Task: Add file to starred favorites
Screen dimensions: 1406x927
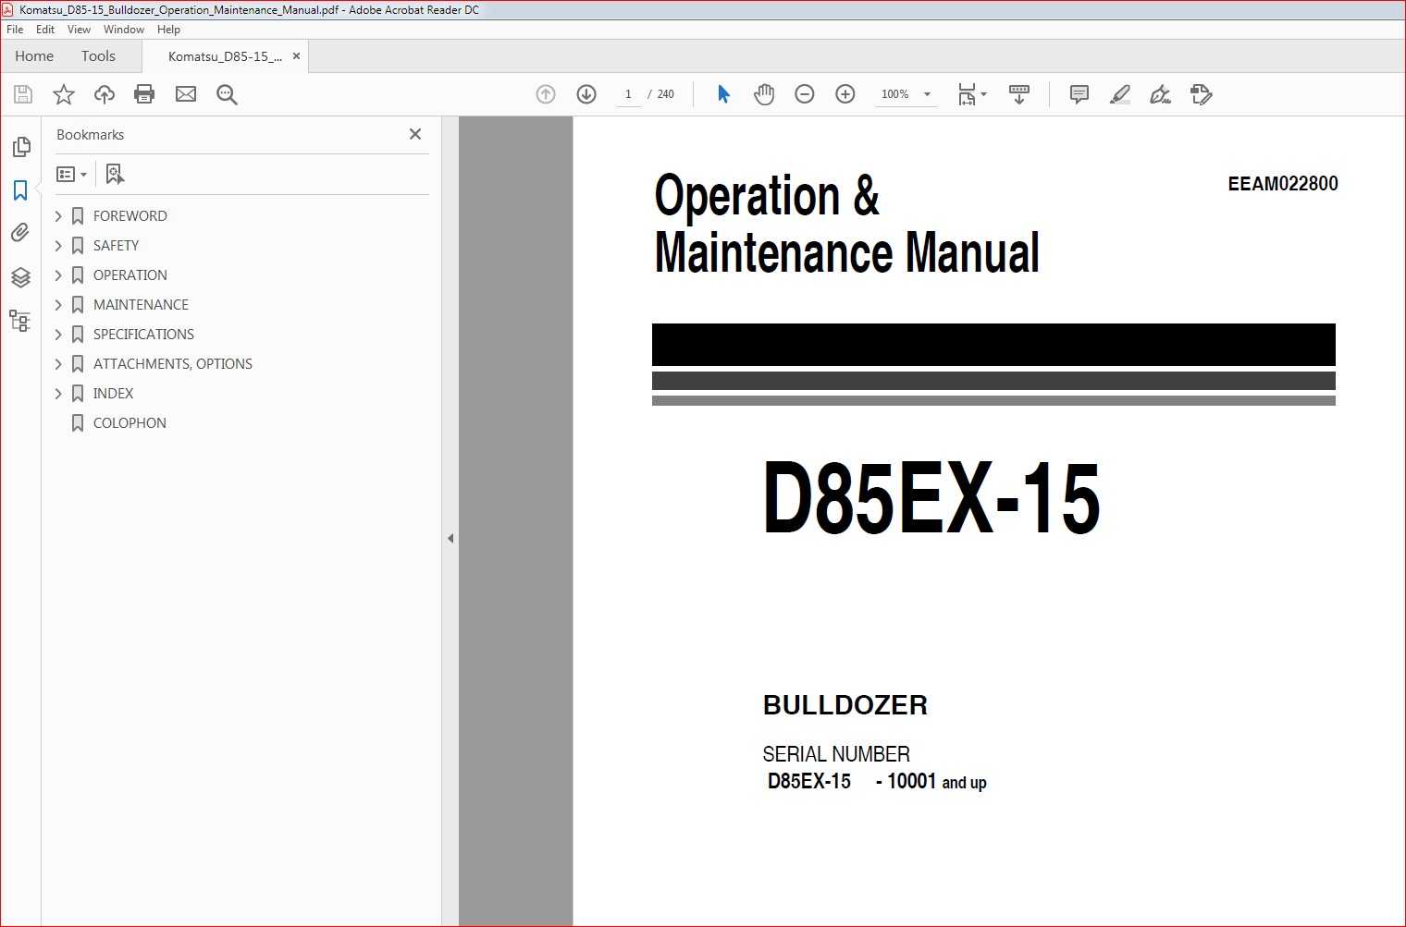Action: (x=64, y=94)
